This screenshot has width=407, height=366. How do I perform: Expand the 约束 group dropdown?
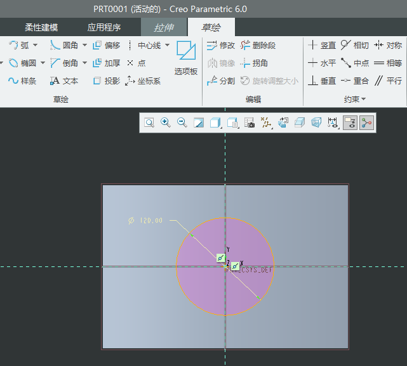tap(355, 100)
